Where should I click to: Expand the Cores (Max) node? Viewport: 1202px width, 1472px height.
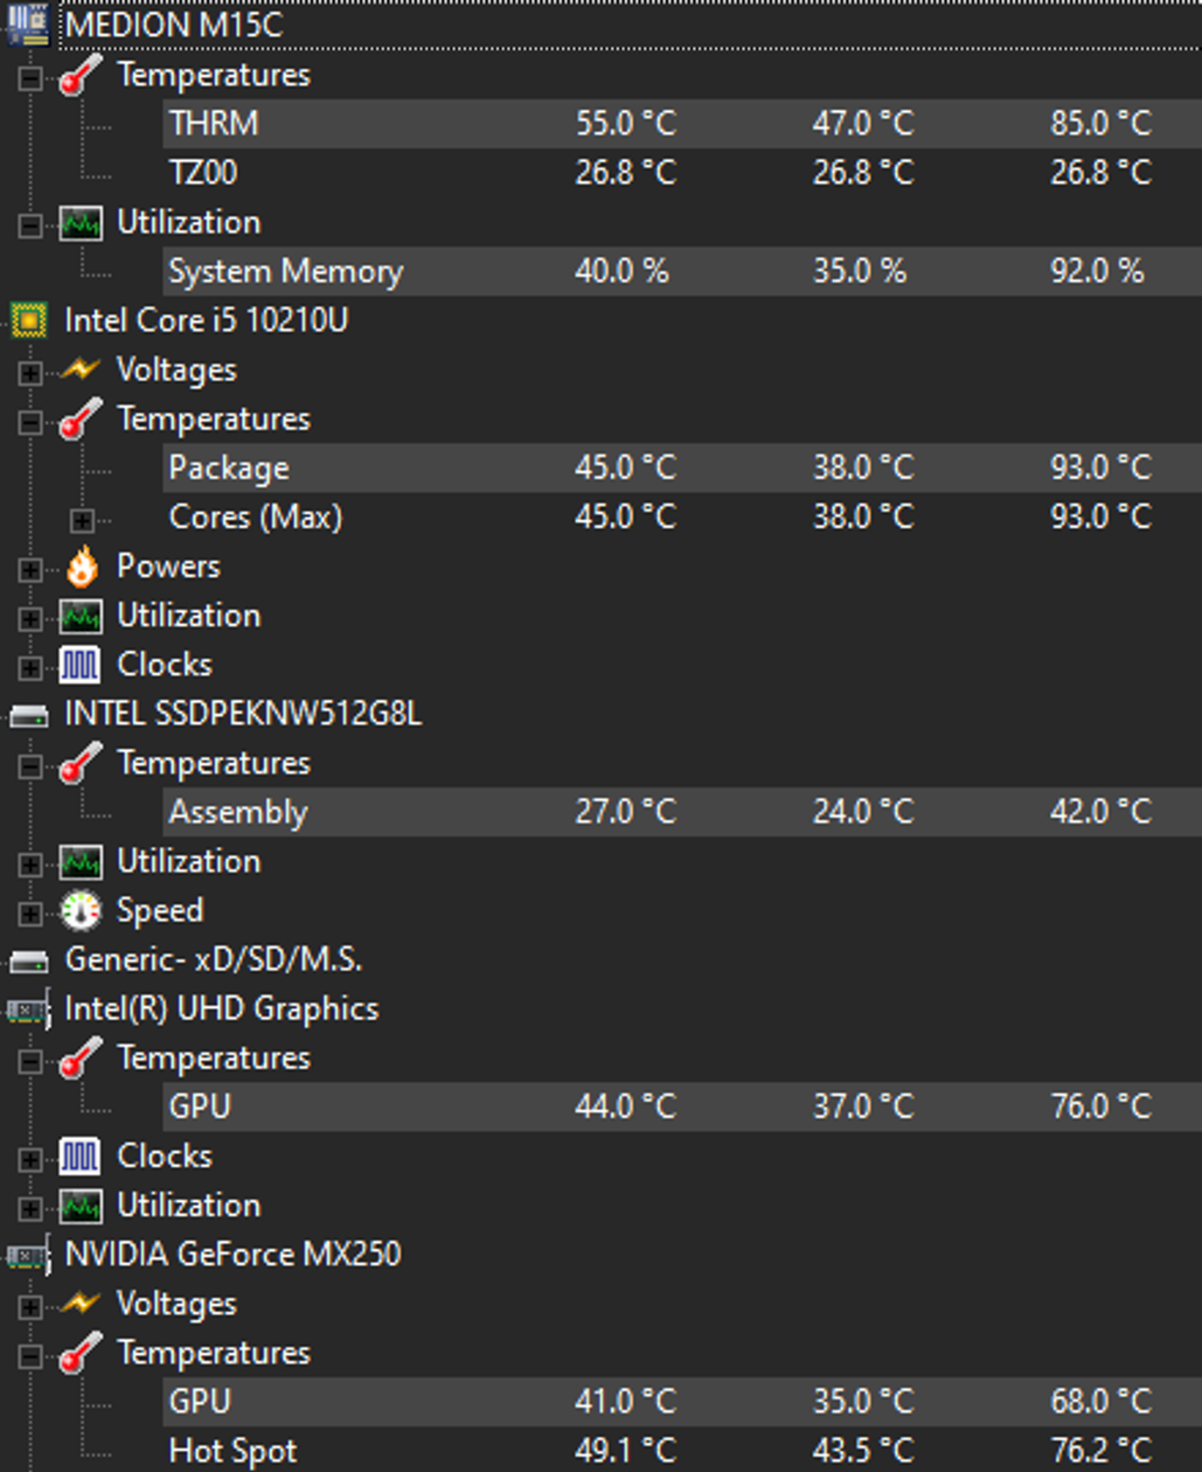[81, 521]
